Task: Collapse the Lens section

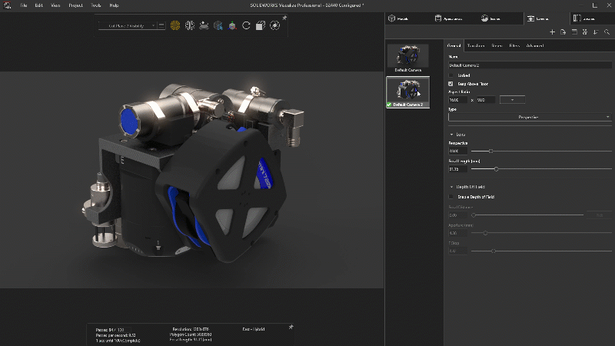Action: [451, 135]
